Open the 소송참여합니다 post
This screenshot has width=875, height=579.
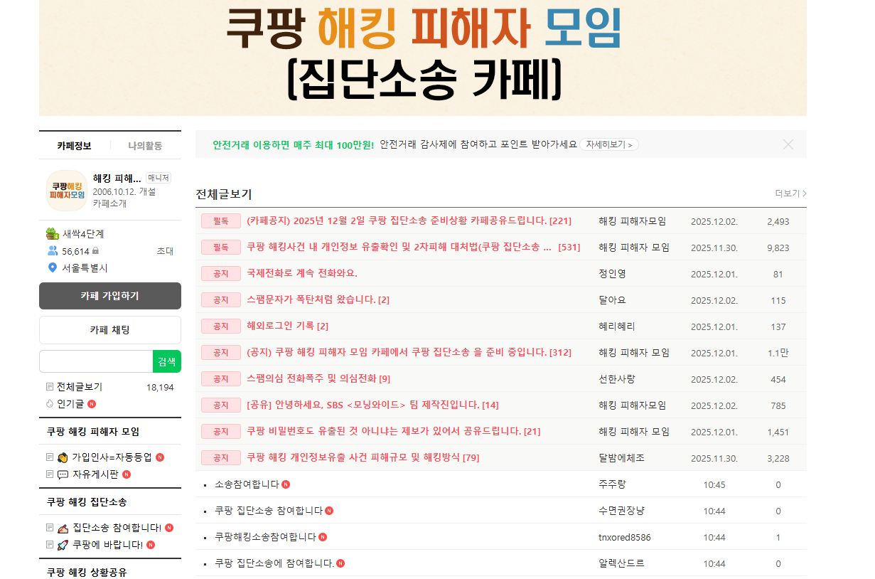(x=247, y=484)
